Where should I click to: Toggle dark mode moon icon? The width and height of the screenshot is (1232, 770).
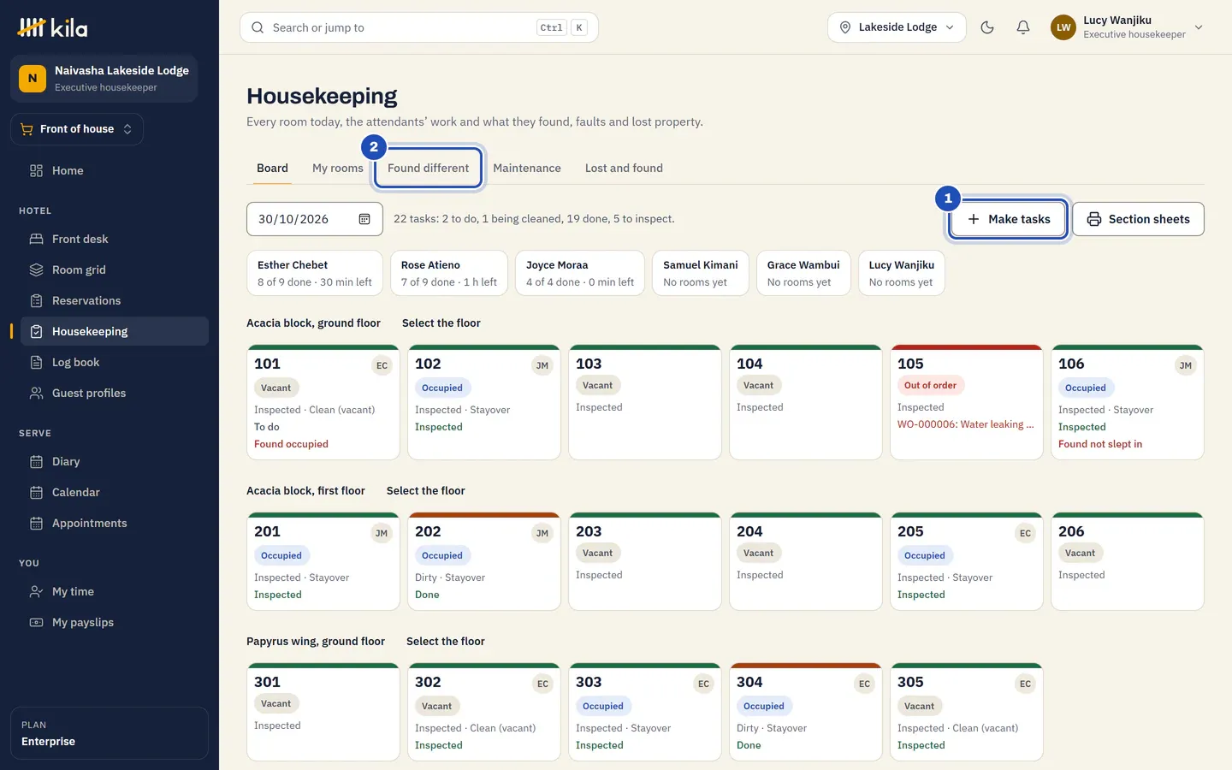[987, 27]
